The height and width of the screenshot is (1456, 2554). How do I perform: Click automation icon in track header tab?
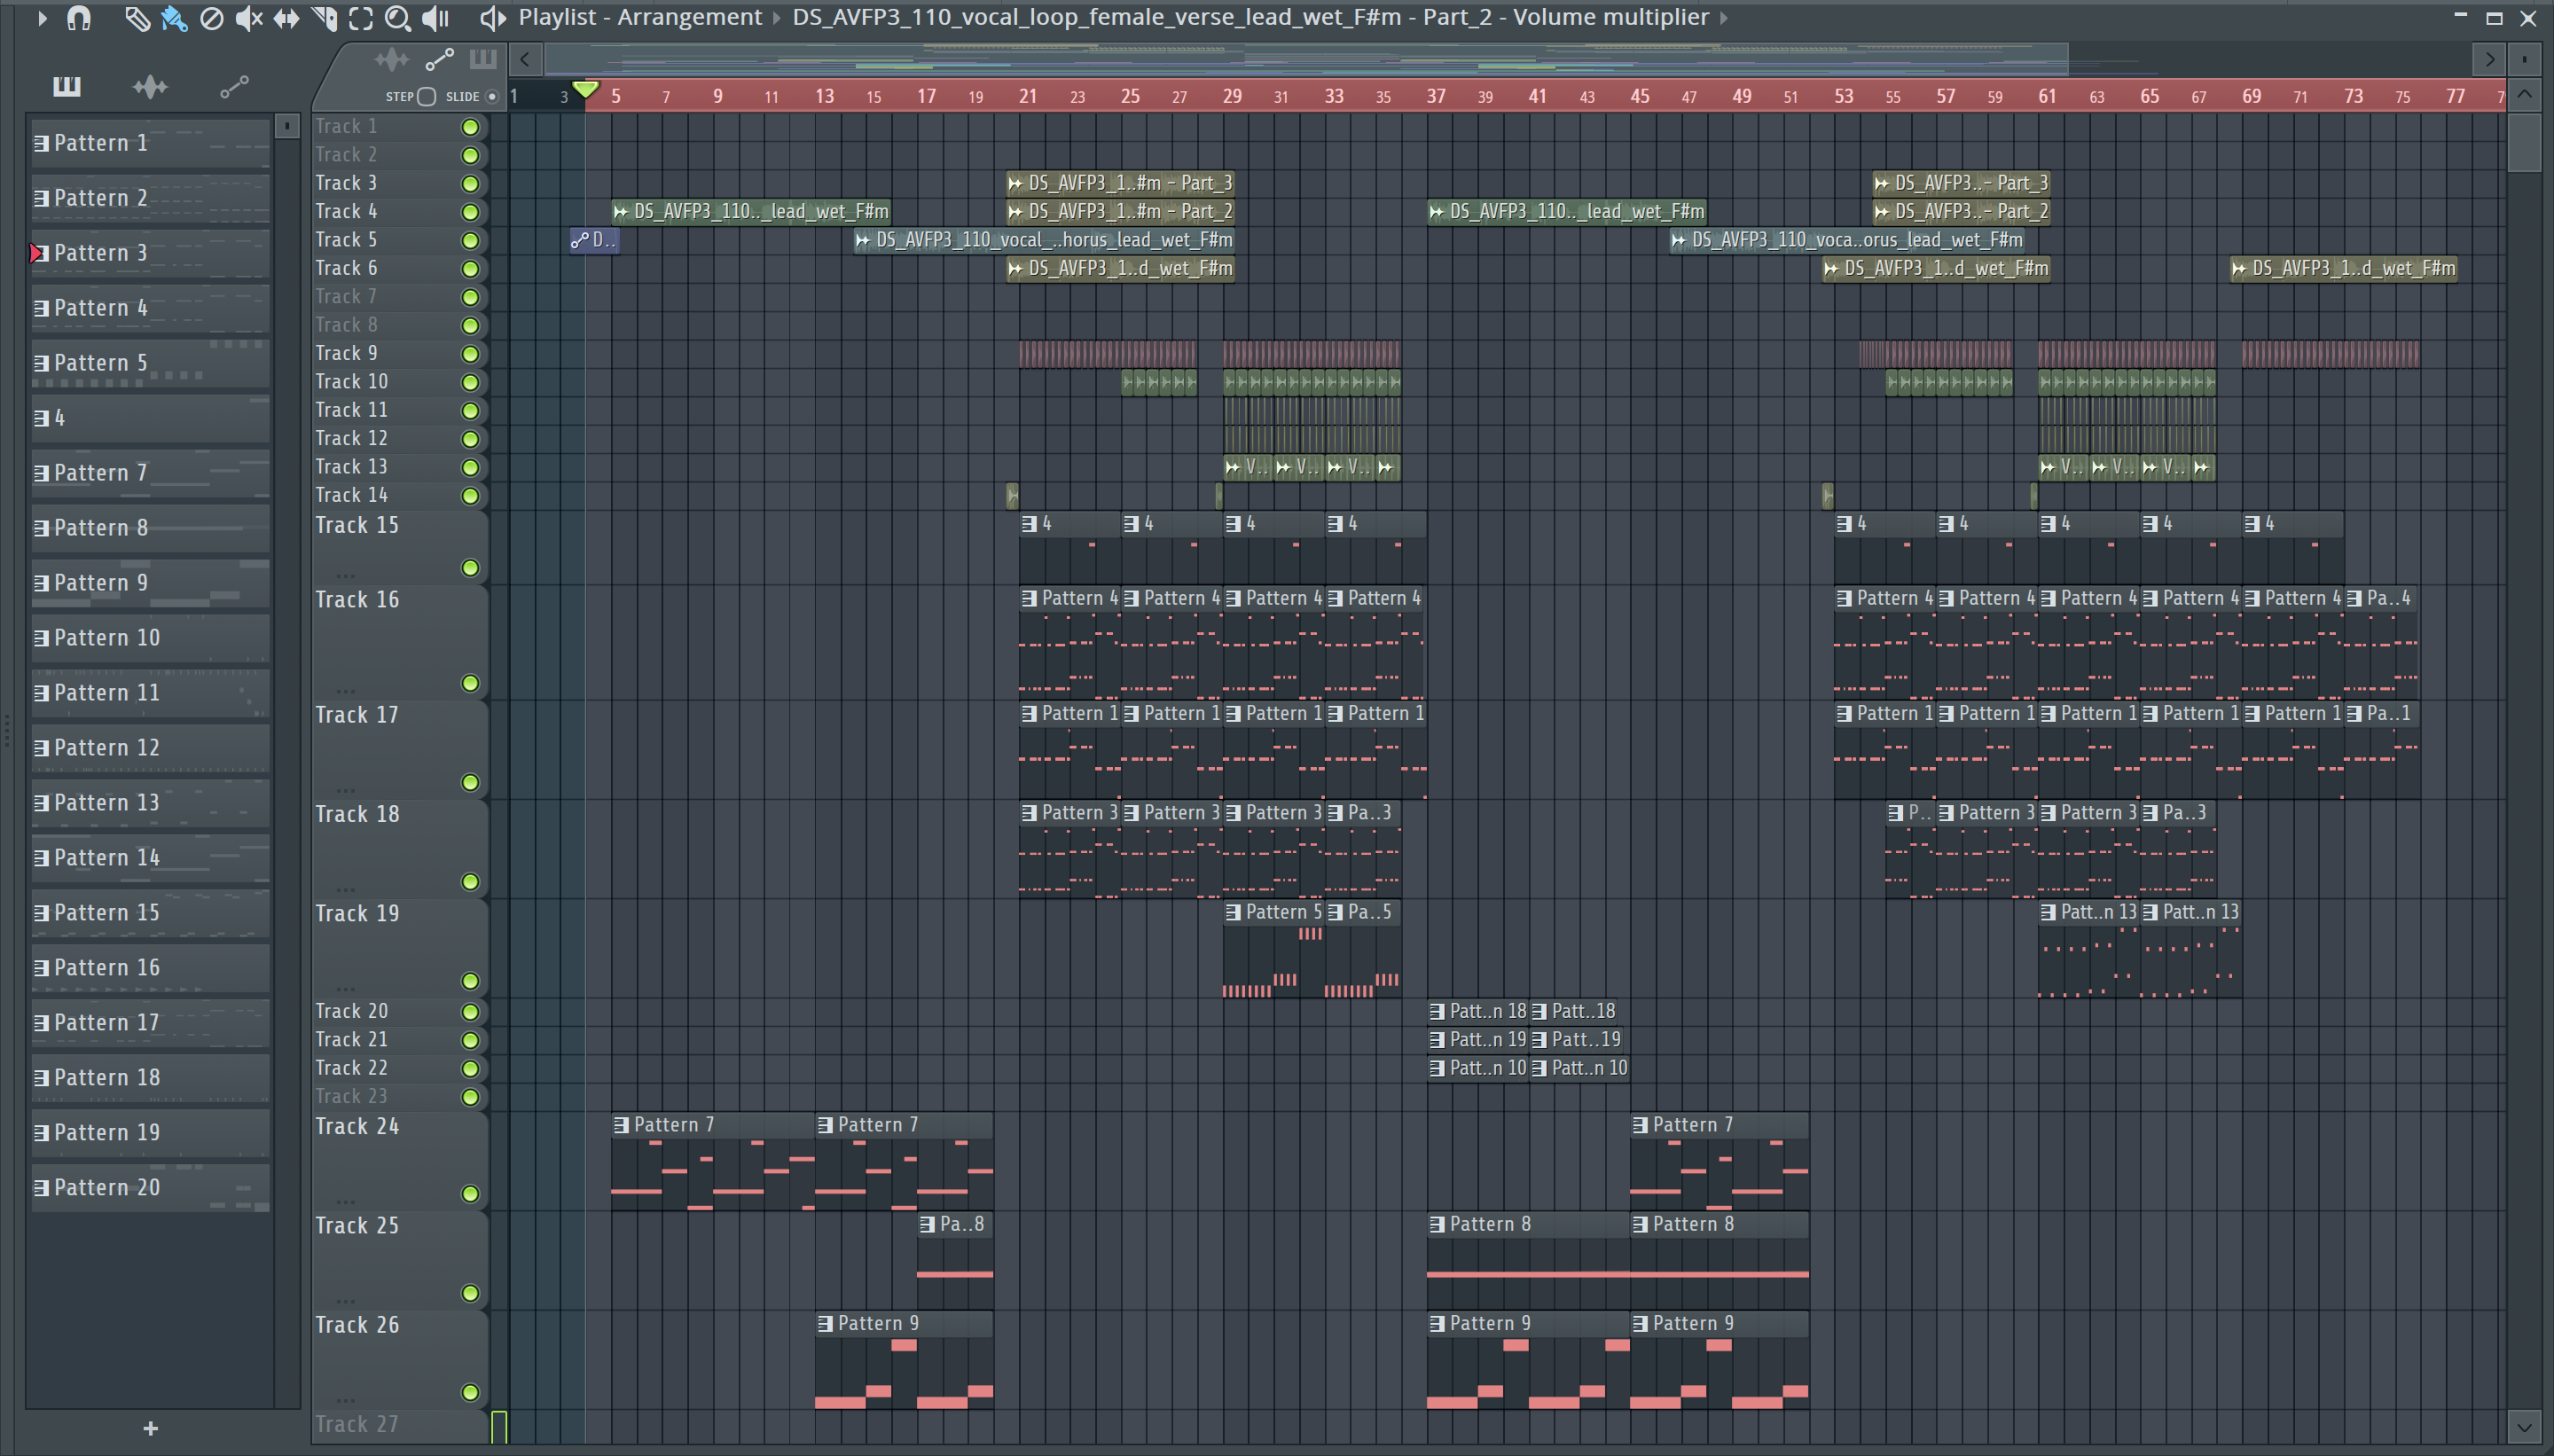click(439, 60)
